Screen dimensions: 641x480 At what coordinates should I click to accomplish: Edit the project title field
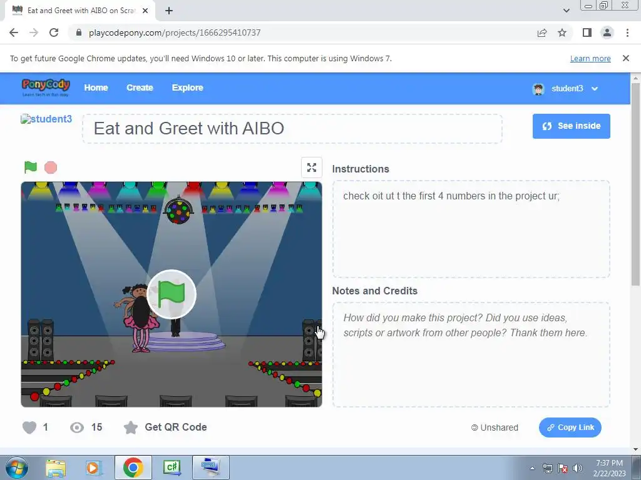point(292,129)
